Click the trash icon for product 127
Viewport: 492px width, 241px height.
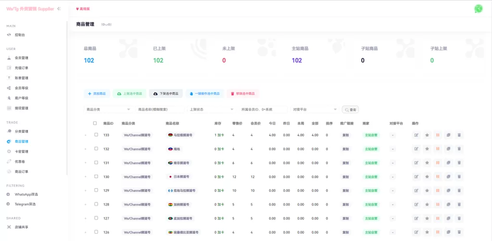[459, 218]
